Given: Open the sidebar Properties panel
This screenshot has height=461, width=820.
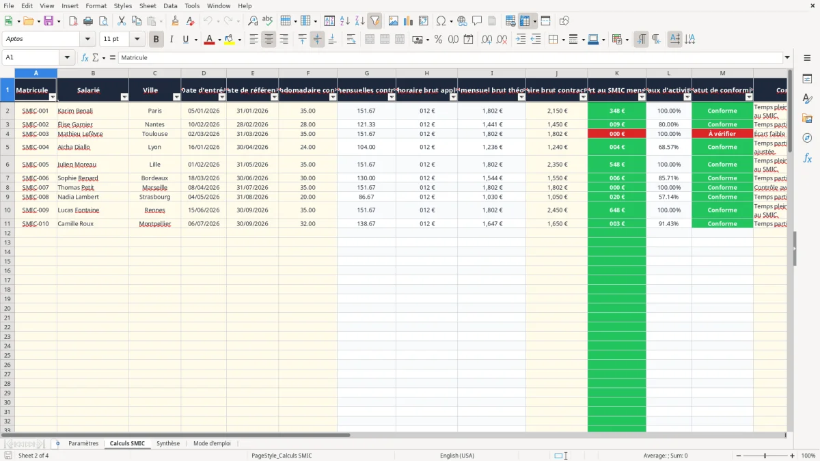Looking at the screenshot, I should 807,79.
